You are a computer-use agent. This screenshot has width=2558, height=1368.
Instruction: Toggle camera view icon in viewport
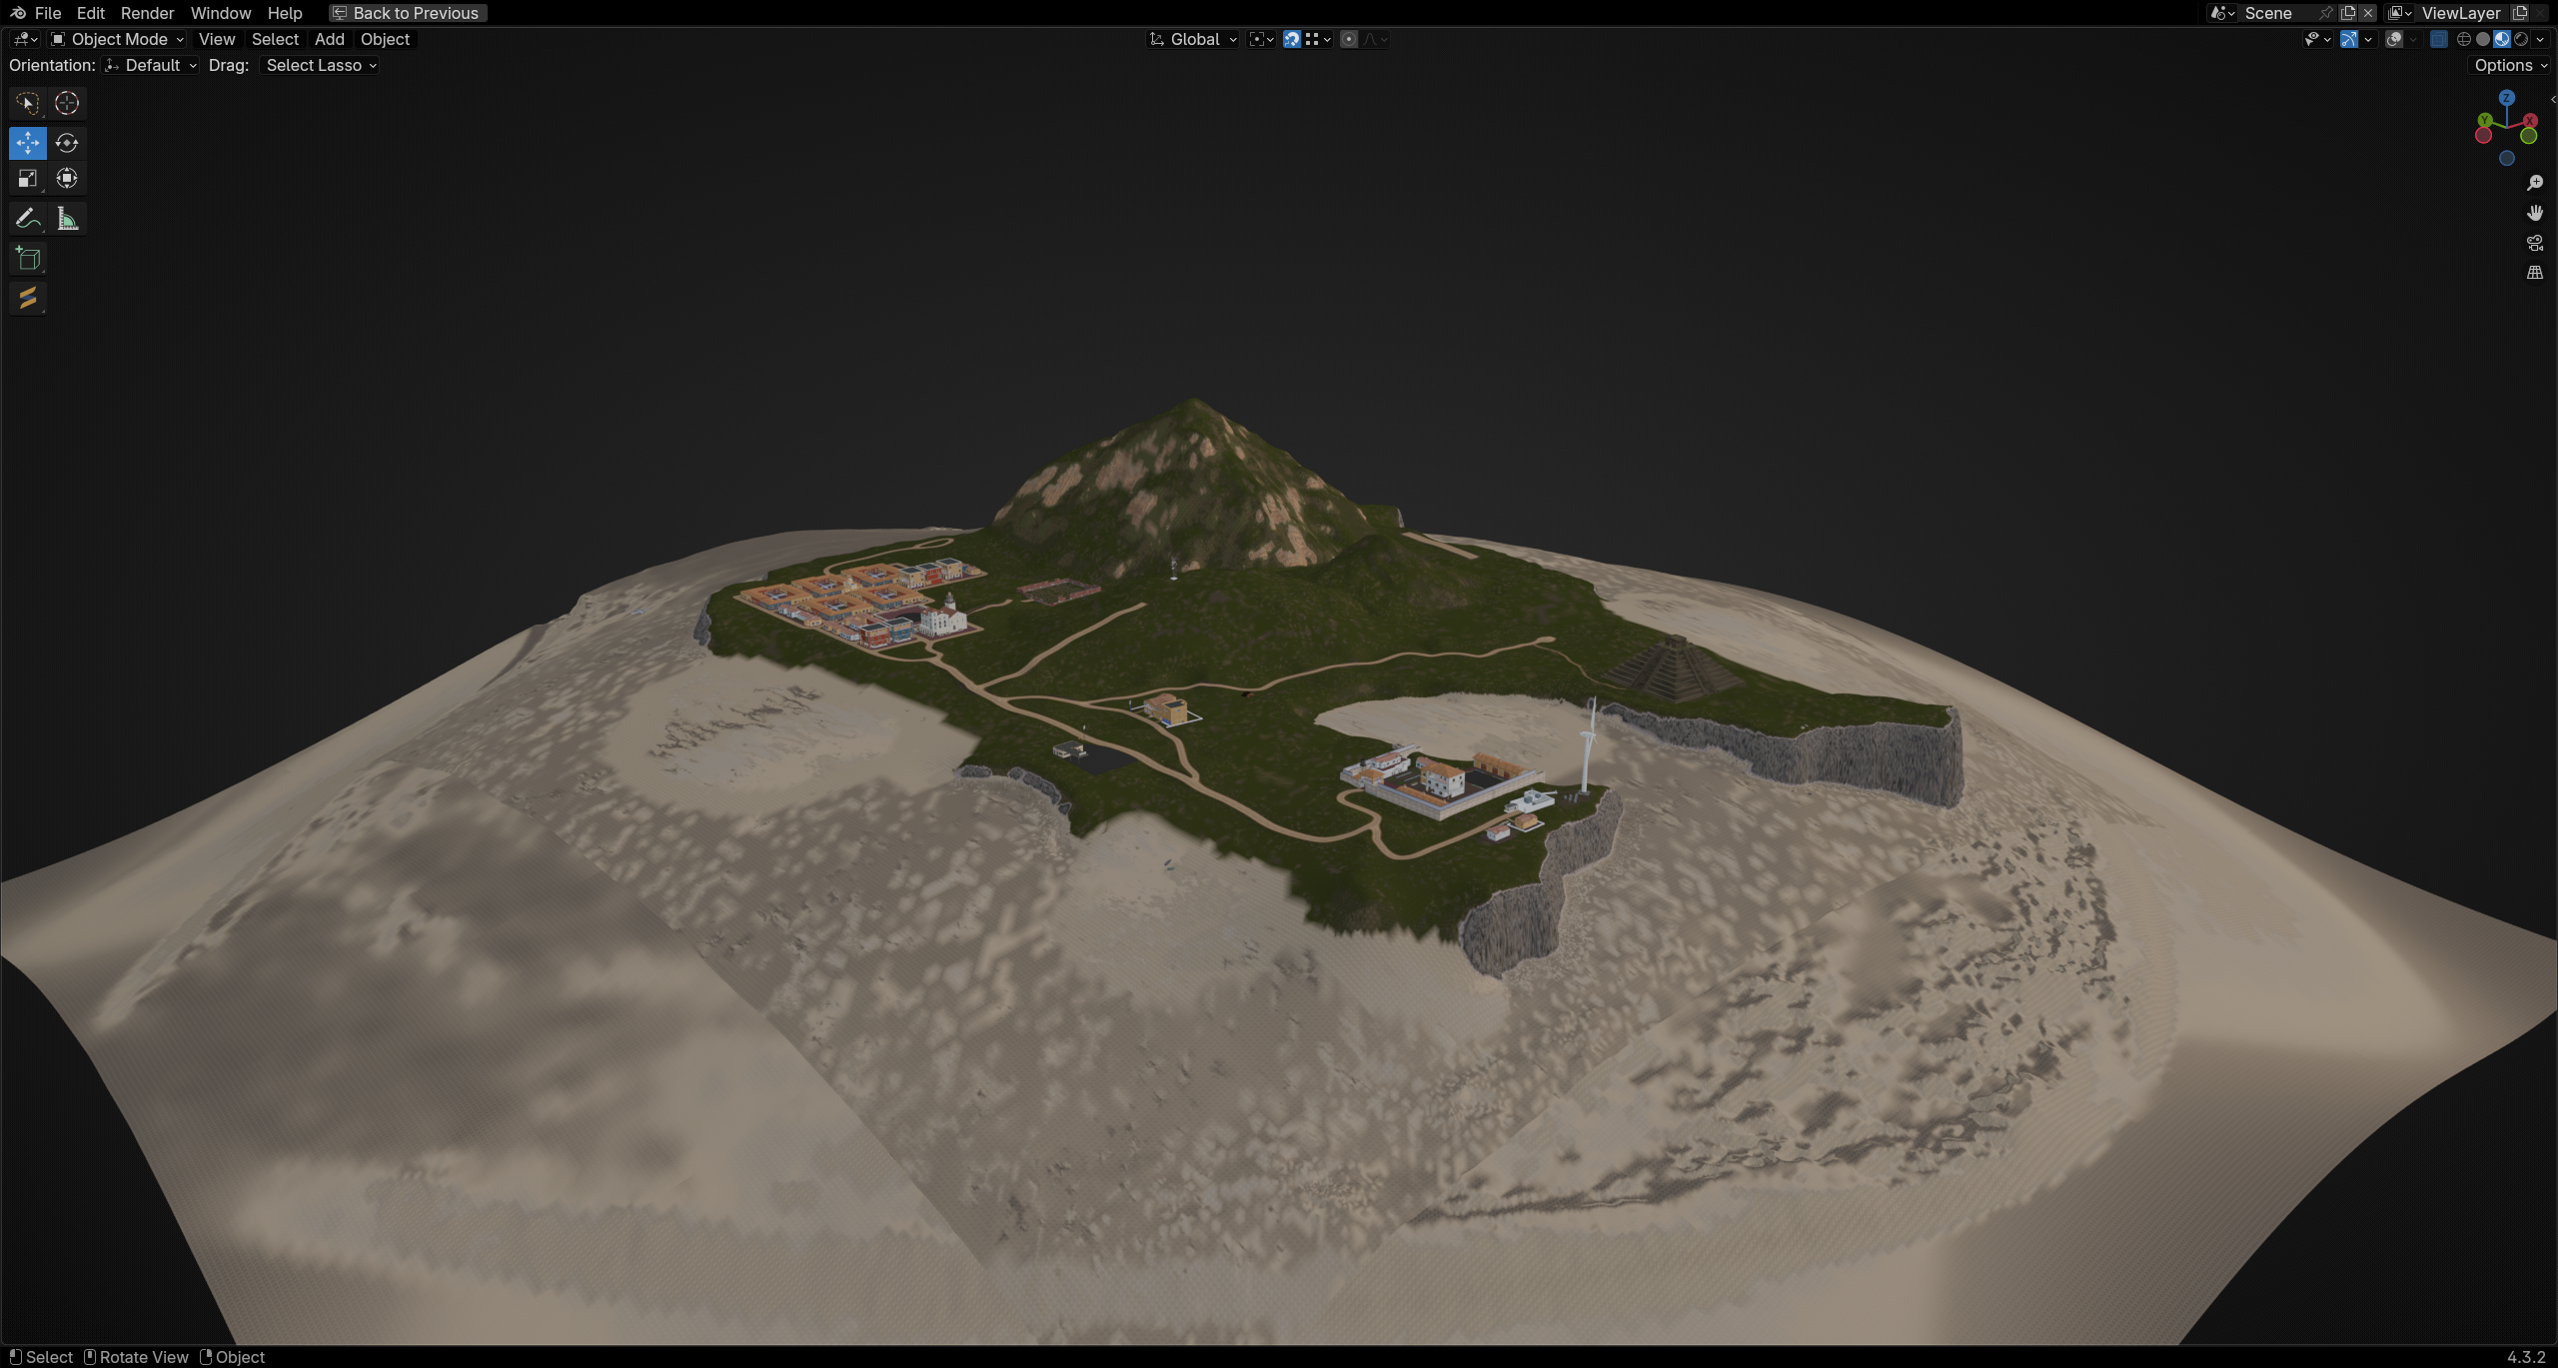click(2535, 243)
